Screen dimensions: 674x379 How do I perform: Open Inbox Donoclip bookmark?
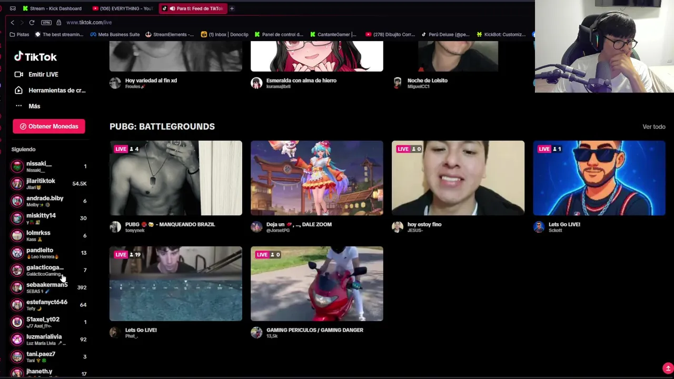tap(225, 35)
